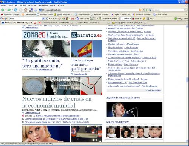Open the Traducir dropdown in Google toolbar
Image resolution: width=189 pixels, height=146 pixels.
click(130, 18)
